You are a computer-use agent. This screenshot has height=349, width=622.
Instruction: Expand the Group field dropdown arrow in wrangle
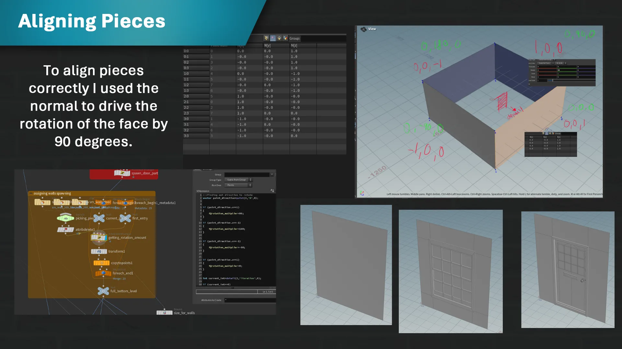(x=272, y=174)
